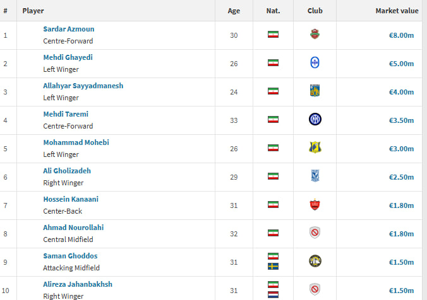
Task: Click Allahyar Sayyadmanesh's club crest
Action: (315, 91)
